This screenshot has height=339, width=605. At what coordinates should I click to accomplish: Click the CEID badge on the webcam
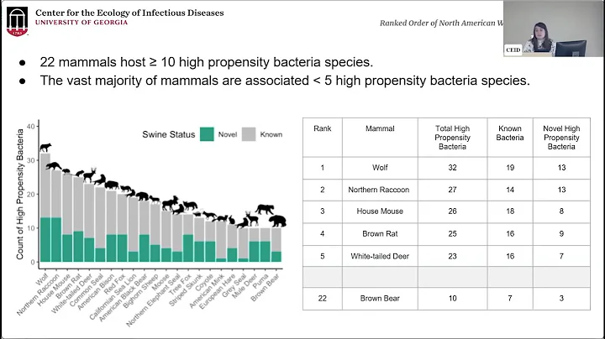point(513,50)
